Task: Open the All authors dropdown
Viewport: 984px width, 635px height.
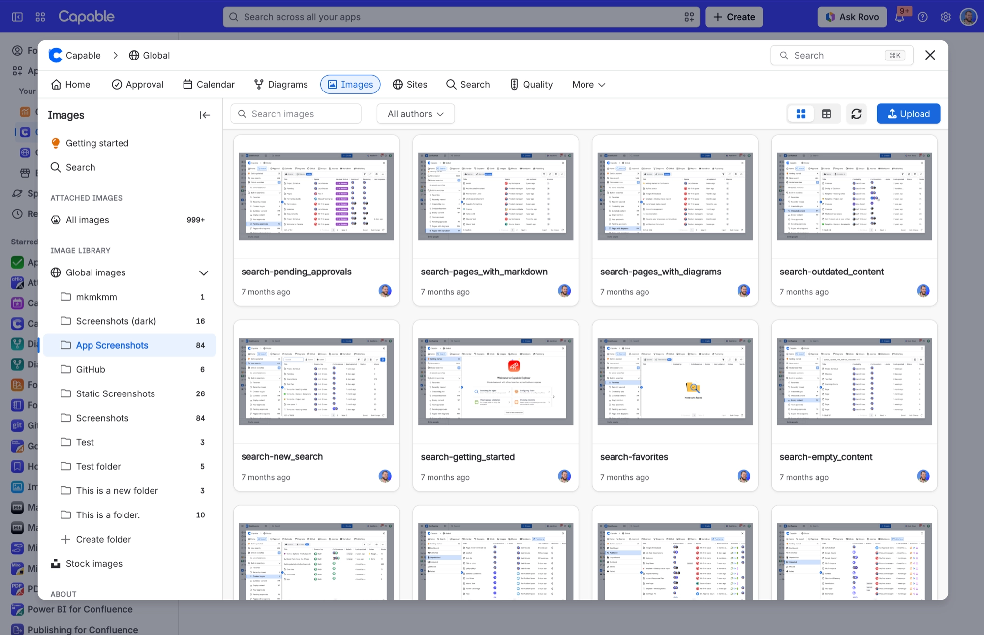Action: 416,114
